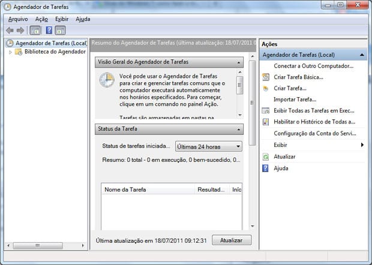Click Exibir Todas as Tarefas em Exec action
This screenshot has height=265, width=372.
coord(314,111)
